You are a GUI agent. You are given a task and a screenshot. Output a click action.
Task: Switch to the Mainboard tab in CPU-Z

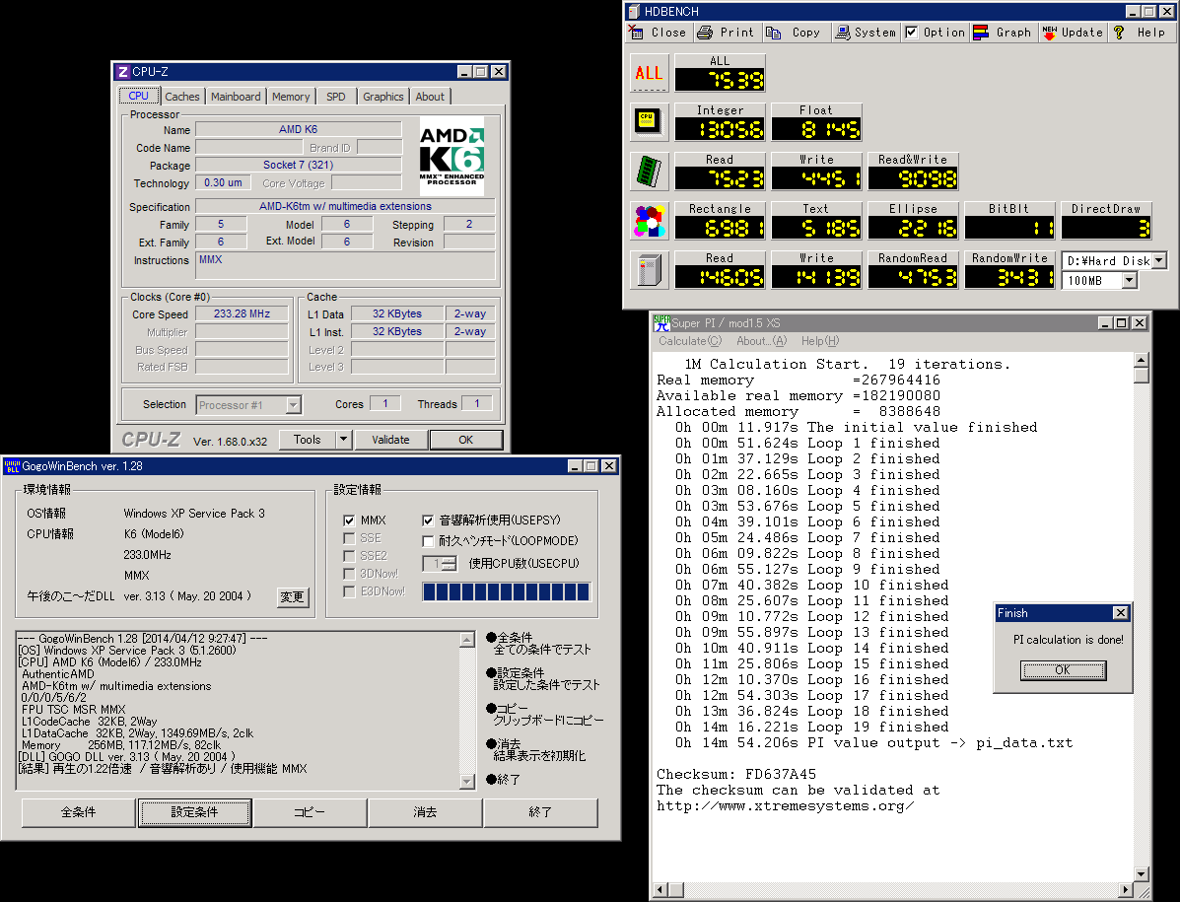coord(236,97)
